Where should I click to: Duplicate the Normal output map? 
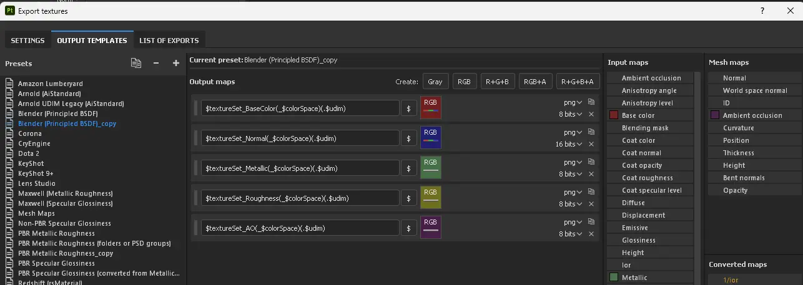pos(591,132)
